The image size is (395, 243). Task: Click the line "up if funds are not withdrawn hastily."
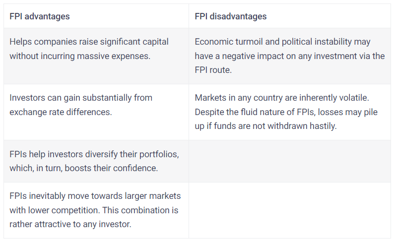coord(265,126)
